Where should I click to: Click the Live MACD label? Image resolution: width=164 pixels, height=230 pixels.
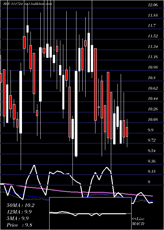tap(138, 221)
